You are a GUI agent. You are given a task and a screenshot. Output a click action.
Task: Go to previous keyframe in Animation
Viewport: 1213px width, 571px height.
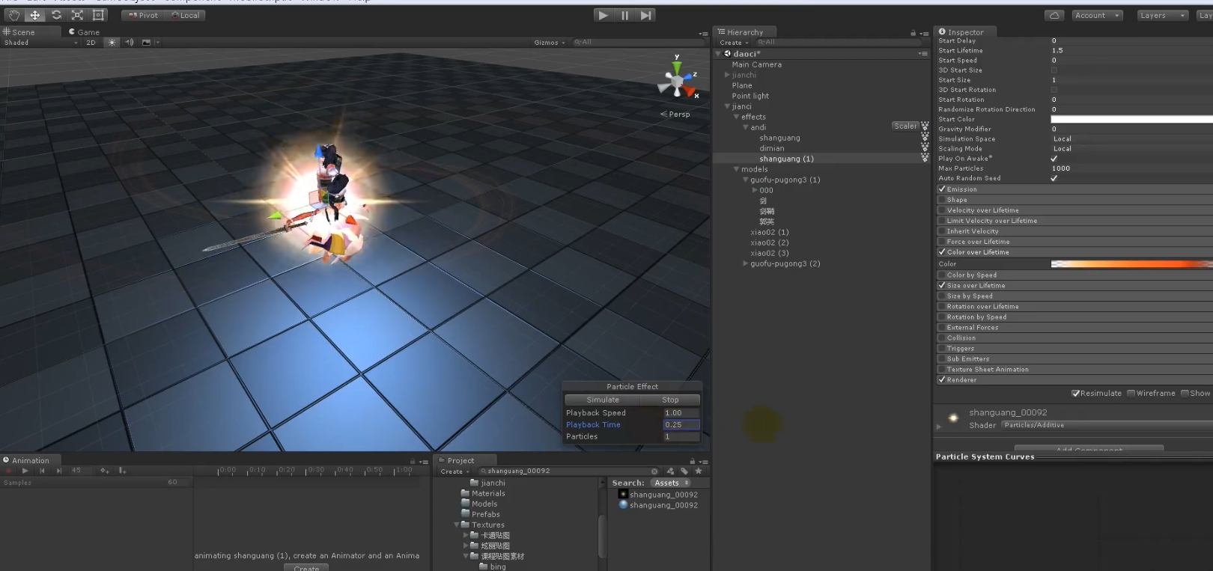pyautogui.click(x=42, y=471)
